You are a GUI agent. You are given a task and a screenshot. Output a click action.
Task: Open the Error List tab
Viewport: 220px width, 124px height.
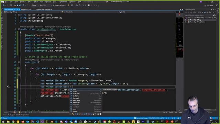pos(6,115)
